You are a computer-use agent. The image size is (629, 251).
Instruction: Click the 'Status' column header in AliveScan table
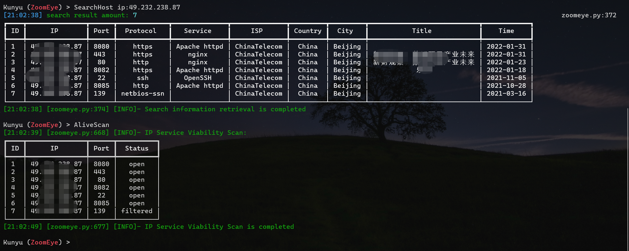point(137,149)
